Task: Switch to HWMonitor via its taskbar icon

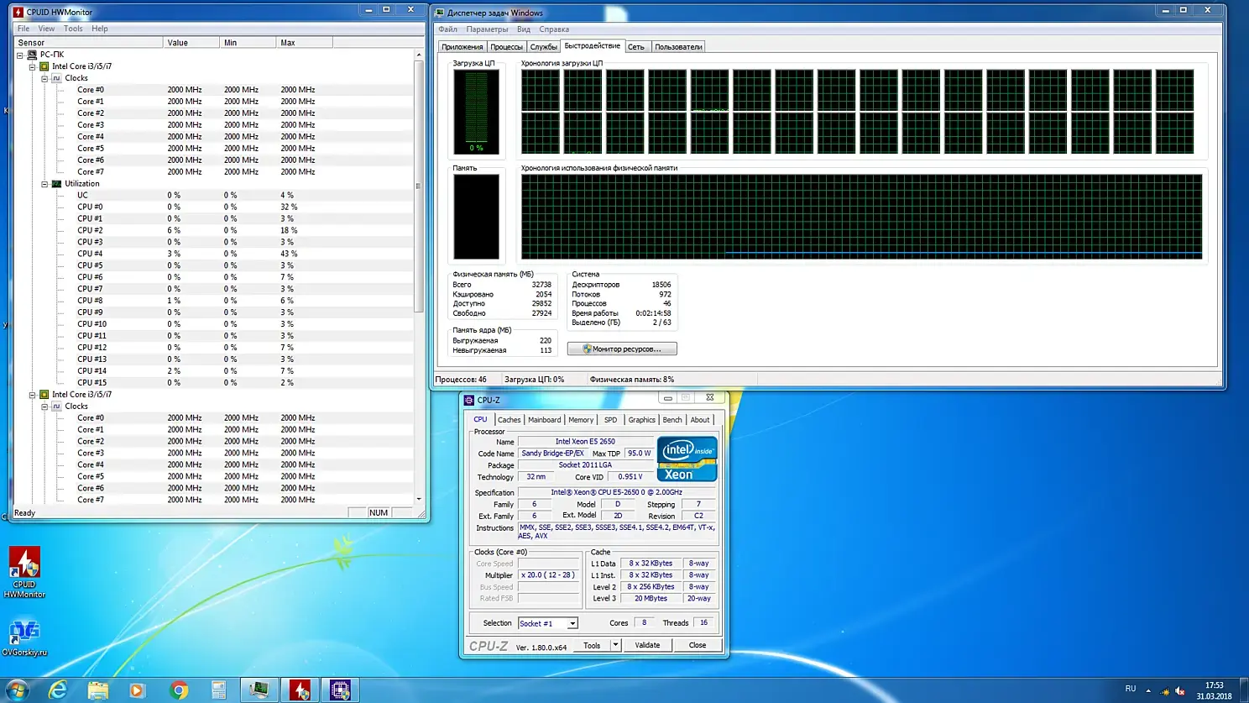Action: (300, 690)
